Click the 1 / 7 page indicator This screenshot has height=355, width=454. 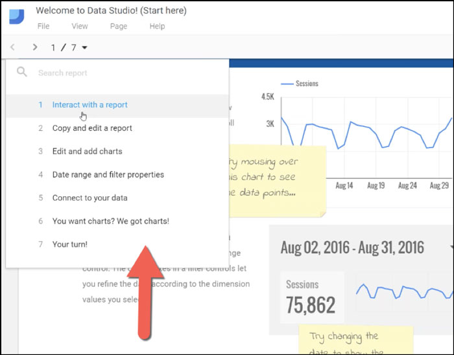click(x=64, y=47)
